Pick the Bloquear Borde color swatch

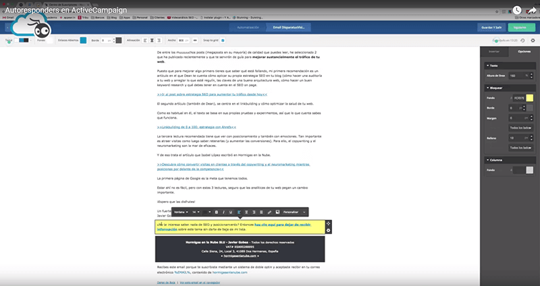[x=530, y=108]
